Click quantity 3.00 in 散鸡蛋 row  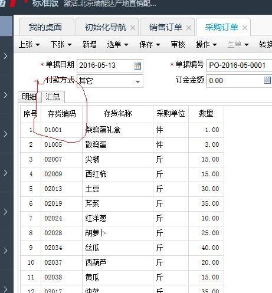coord(212,144)
